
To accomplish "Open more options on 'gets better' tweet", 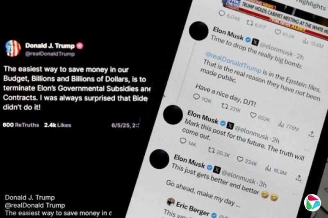I will pos(294,194).
